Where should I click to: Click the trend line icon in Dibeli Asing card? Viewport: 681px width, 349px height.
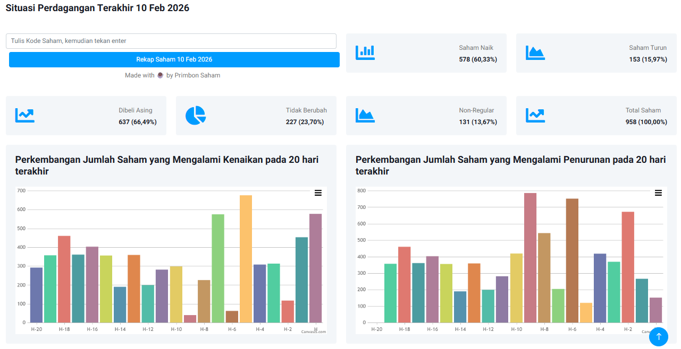click(25, 115)
